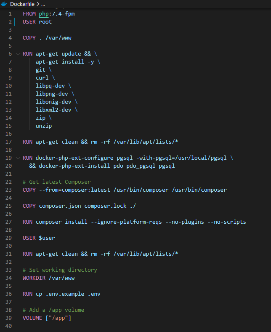Click '# Add a /app volume' comment

click(53, 310)
